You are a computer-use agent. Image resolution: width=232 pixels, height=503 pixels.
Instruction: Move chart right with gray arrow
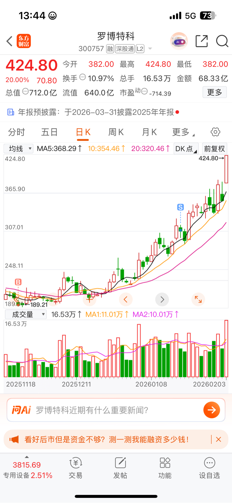point(162,300)
